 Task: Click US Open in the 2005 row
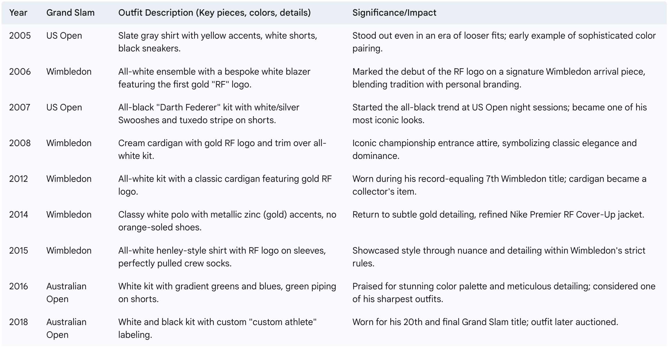pyautogui.click(x=64, y=36)
